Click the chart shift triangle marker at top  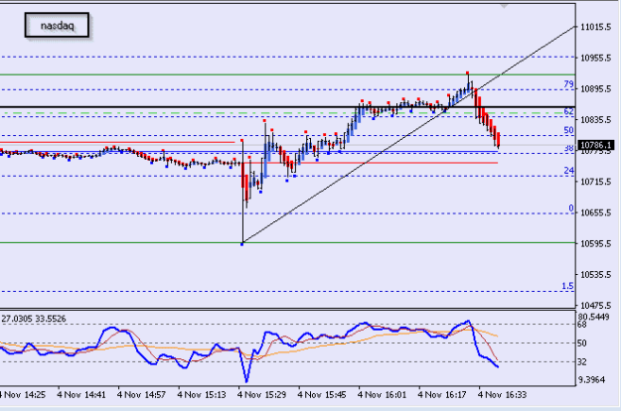click(x=504, y=6)
